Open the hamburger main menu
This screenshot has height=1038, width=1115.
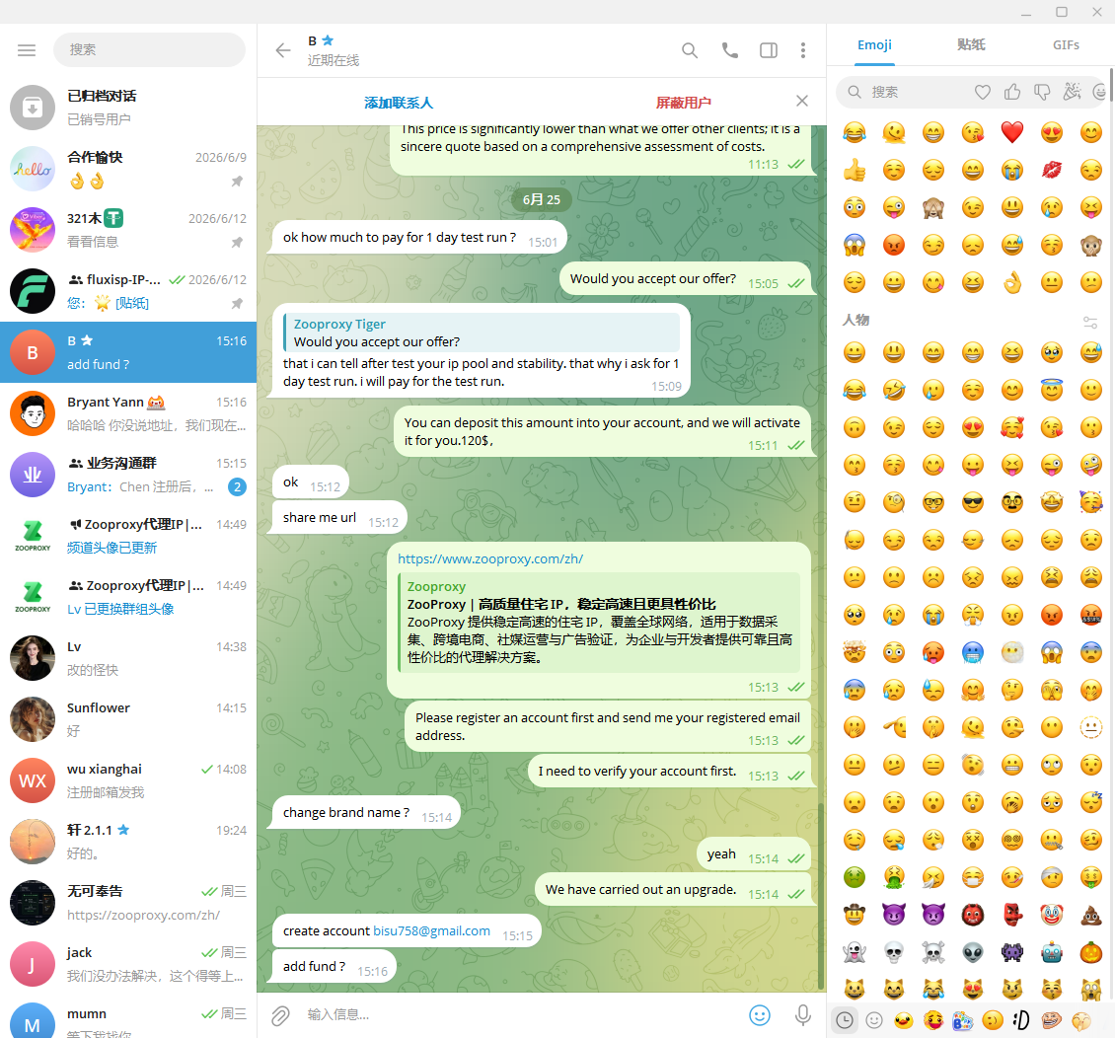(27, 49)
